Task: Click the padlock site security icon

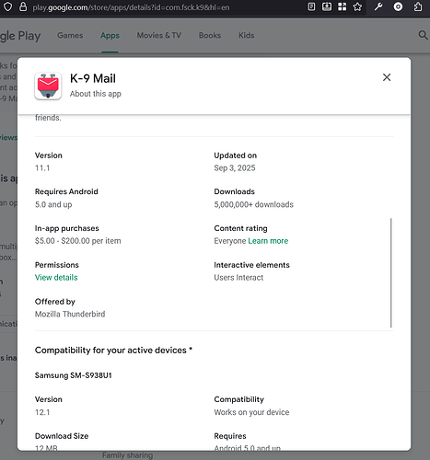Action: [x=23, y=6]
